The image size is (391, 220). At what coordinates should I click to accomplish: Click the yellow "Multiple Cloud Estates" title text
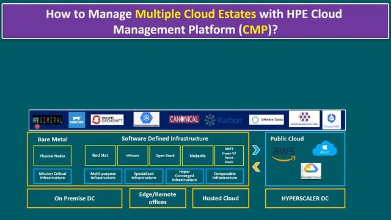tap(195, 14)
